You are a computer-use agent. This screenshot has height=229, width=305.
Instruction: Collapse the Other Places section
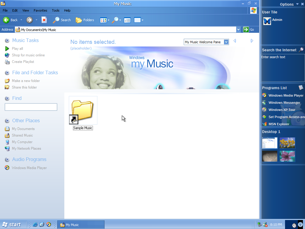pyautogui.click(x=7, y=121)
